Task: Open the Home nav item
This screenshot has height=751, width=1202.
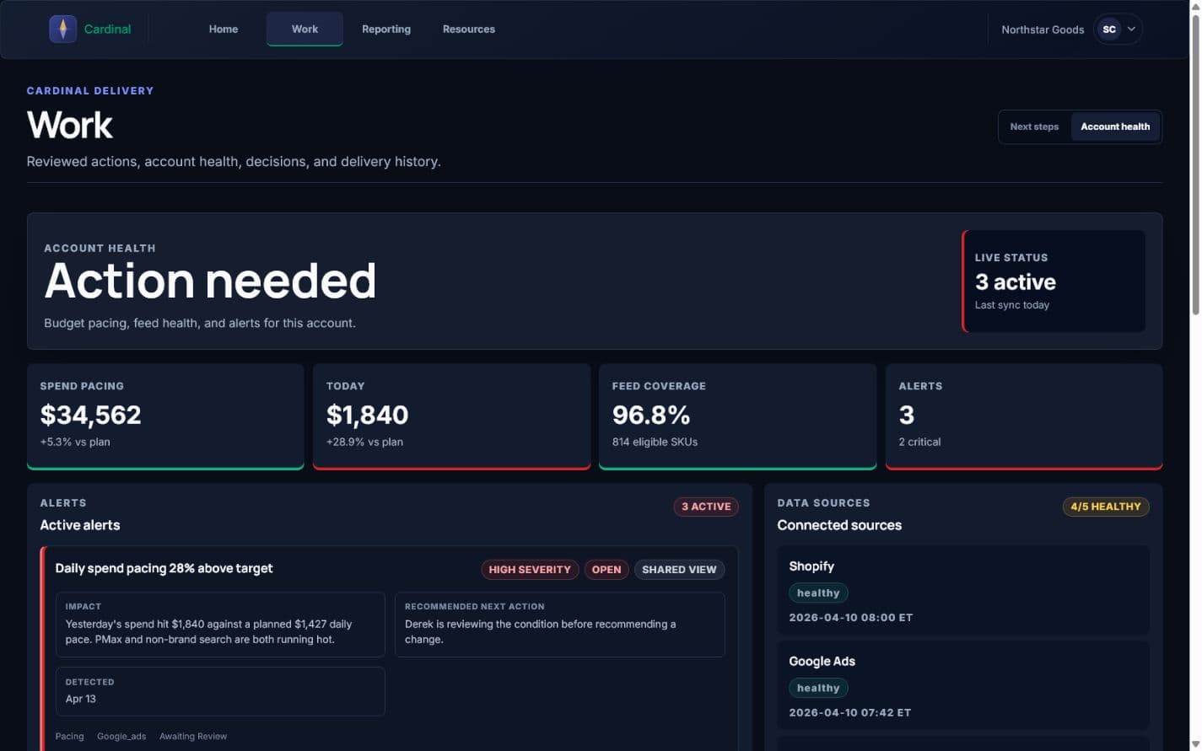Action: point(224,29)
